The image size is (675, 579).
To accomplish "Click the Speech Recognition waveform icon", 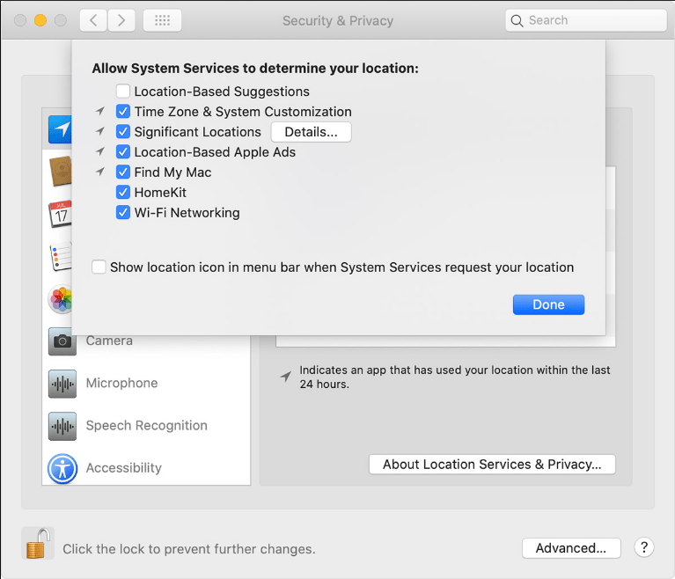I will [62, 426].
